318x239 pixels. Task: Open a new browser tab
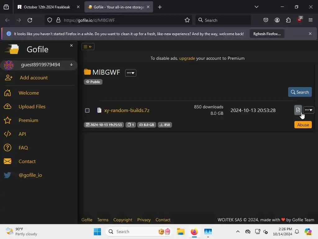pos(160,7)
